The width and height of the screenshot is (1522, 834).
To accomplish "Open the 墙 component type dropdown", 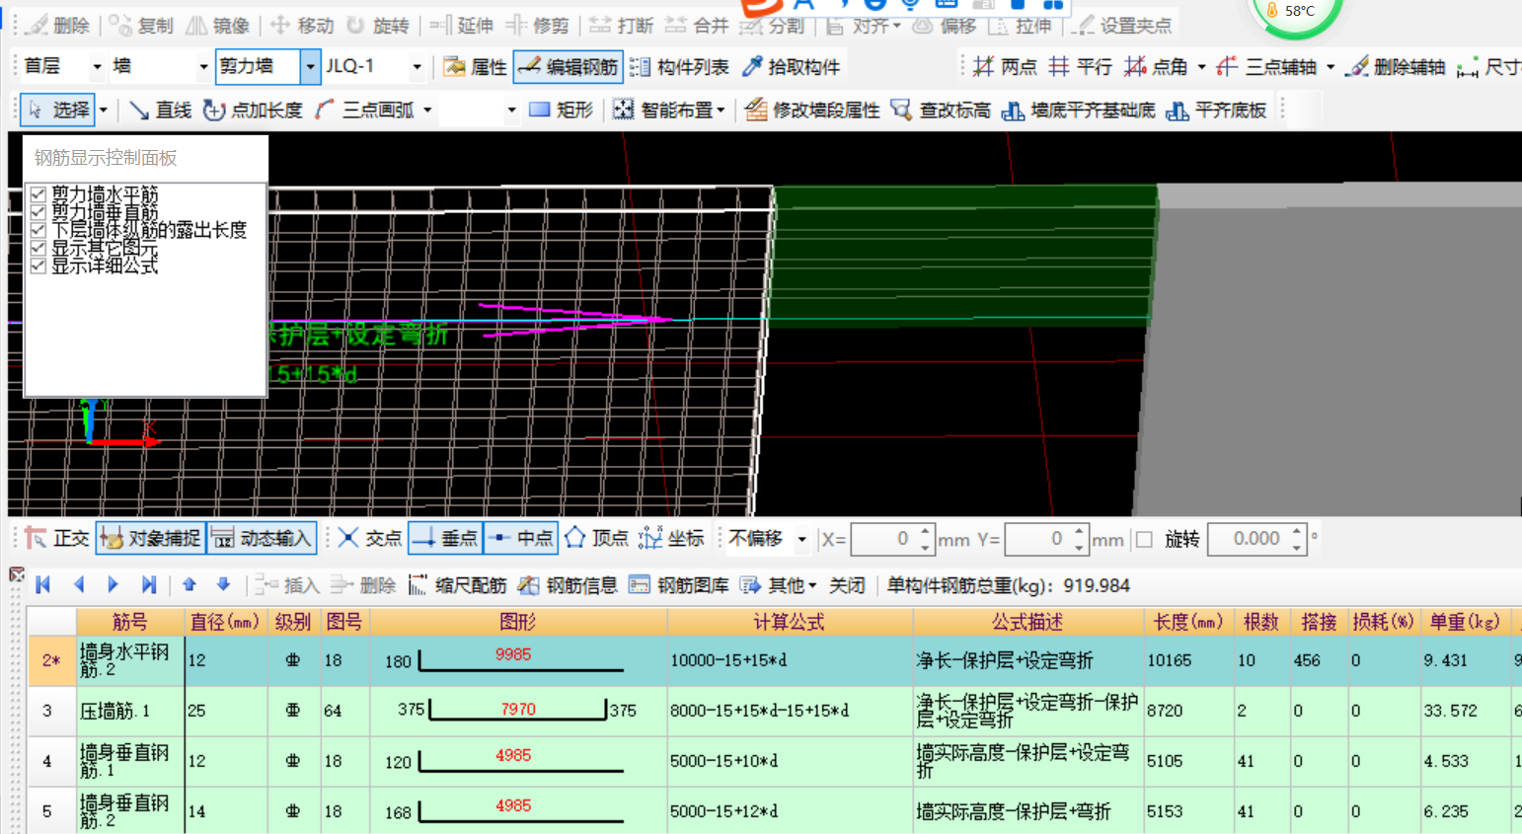I will 203,67.
